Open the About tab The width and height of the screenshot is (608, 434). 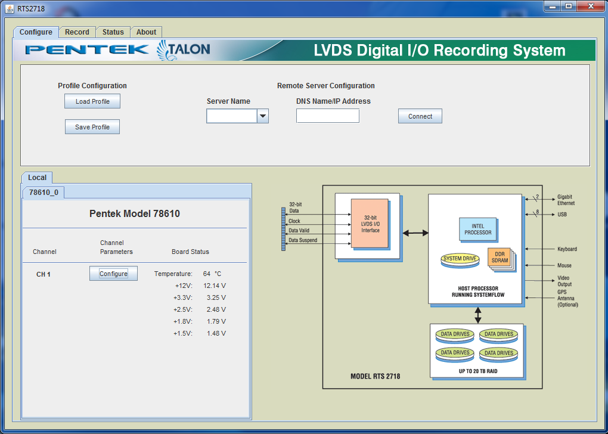click(x=146, y=32)
